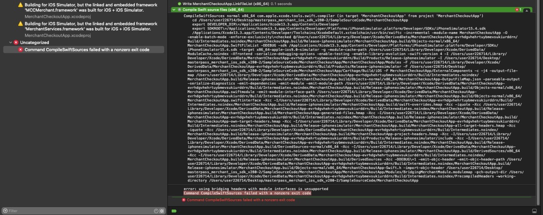Click the error icon by the red failed message

(184, 200)
